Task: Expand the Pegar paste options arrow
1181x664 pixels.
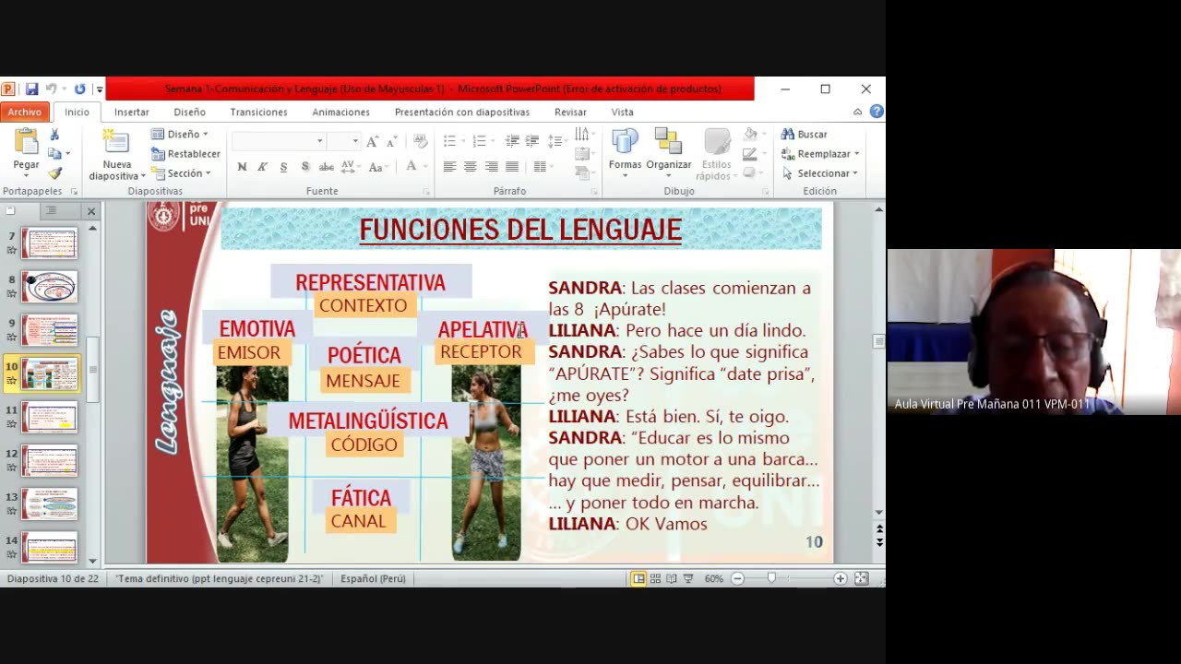Action: [26, 175]
